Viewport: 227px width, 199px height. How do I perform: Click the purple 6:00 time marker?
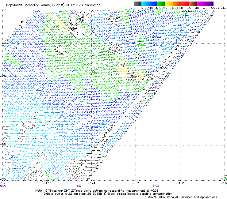tap(3, 186)
